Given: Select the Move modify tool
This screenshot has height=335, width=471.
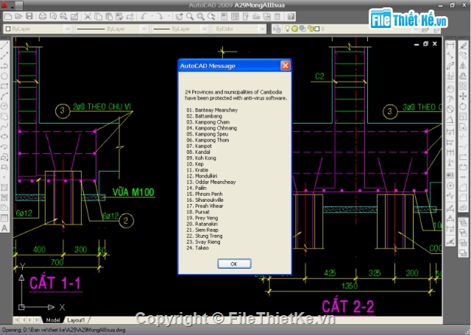Looking at the screenshot, I should point(463,96).
